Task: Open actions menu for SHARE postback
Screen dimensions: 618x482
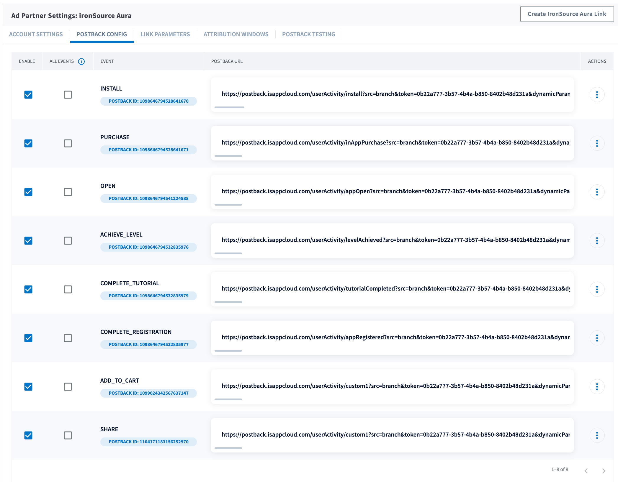Action: click(597, 435)
